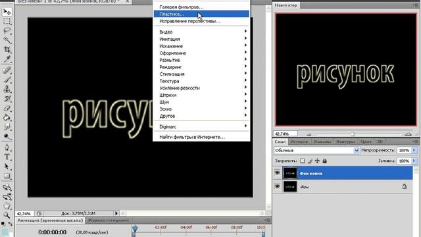Screen dimensions: 421x237
Task: Open the Текстура submenu
Action: tap(201, 81)
